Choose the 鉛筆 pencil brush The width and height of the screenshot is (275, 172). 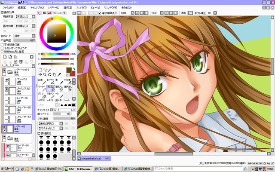[42, 82]
